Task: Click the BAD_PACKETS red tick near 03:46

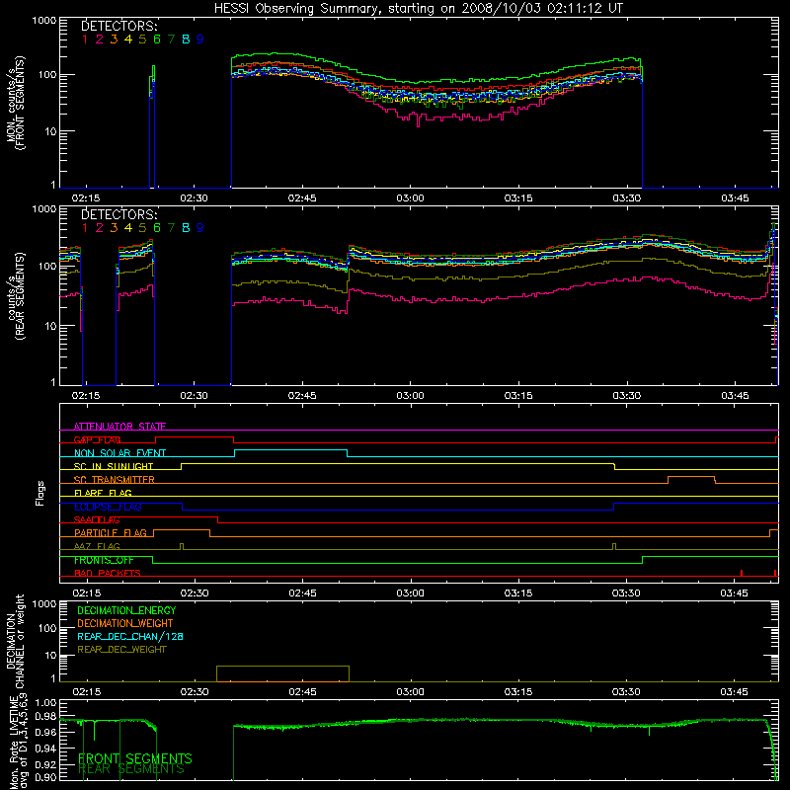Action: [x=742, y=573]
